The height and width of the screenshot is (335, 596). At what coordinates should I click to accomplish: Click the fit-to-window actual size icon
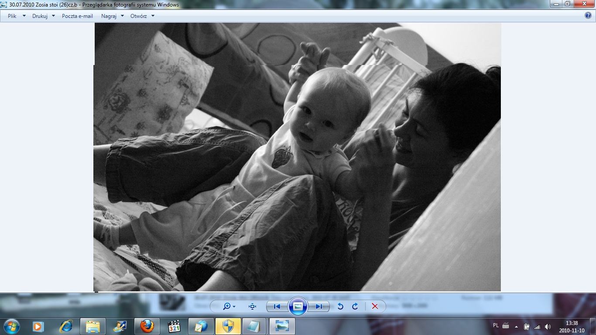click(x=252, y=306)
